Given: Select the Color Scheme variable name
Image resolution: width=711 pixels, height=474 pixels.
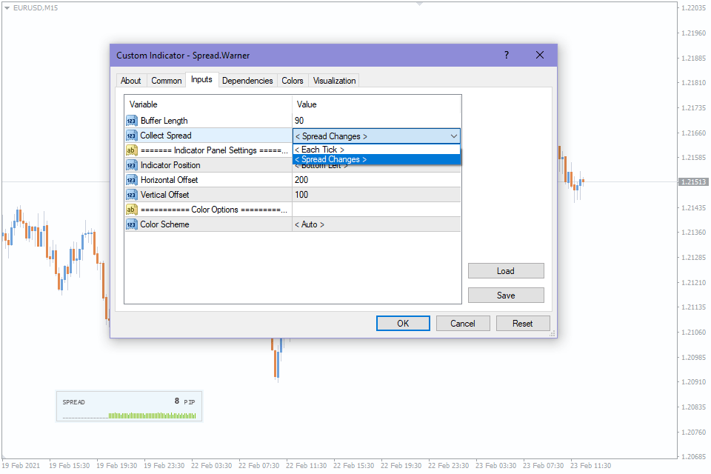Looking at the screenshot, I should coord(164,224).
